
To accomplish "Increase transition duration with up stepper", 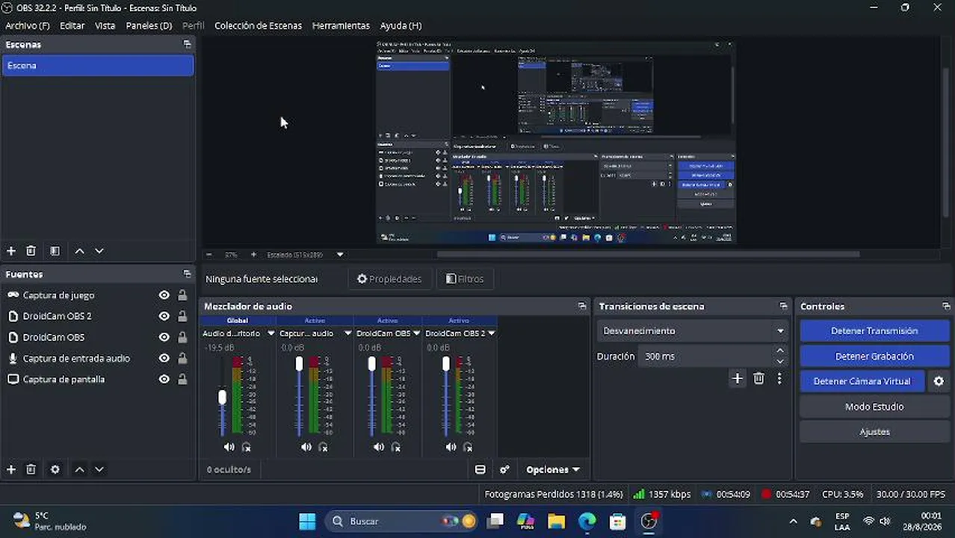I will point(780,351).
